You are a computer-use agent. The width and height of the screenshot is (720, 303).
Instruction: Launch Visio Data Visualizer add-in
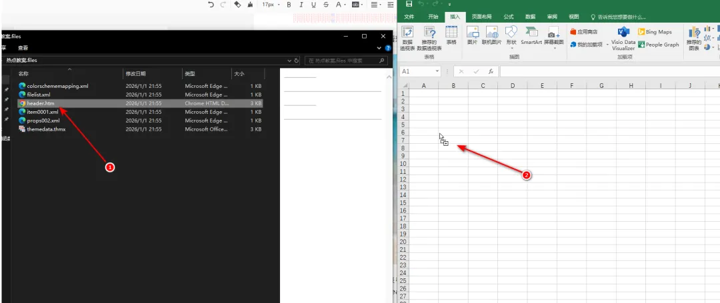[x=623, y=39]
